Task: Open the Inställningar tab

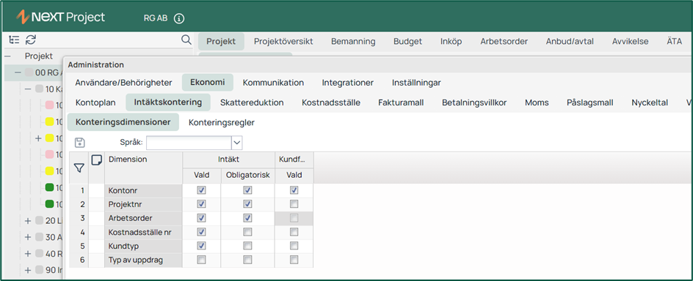Action: tap(416, 83)
